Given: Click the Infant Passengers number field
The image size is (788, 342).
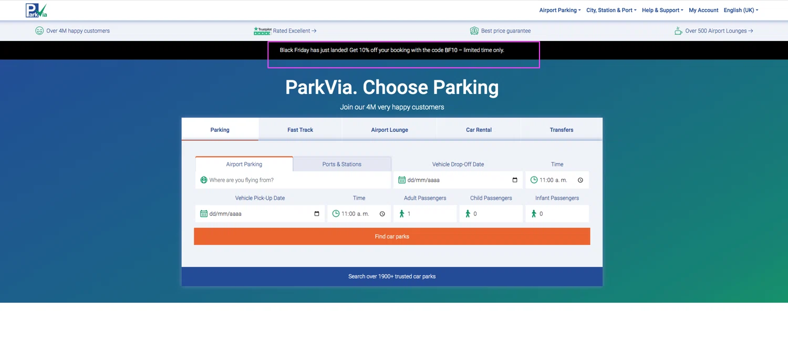Looking at the screenshot, I should tap(557, 214).
